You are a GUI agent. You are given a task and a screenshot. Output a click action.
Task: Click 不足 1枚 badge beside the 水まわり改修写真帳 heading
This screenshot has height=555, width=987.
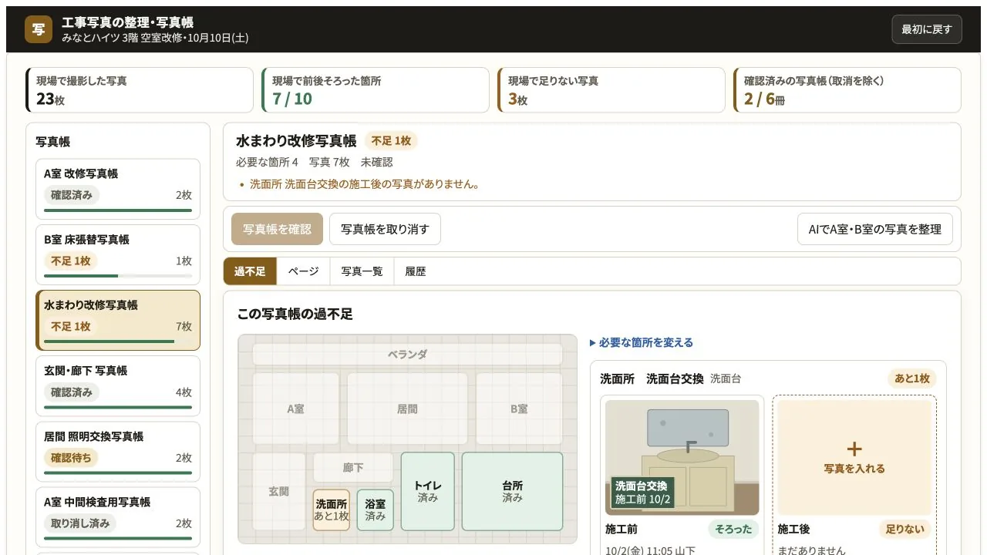coord(391,141)
